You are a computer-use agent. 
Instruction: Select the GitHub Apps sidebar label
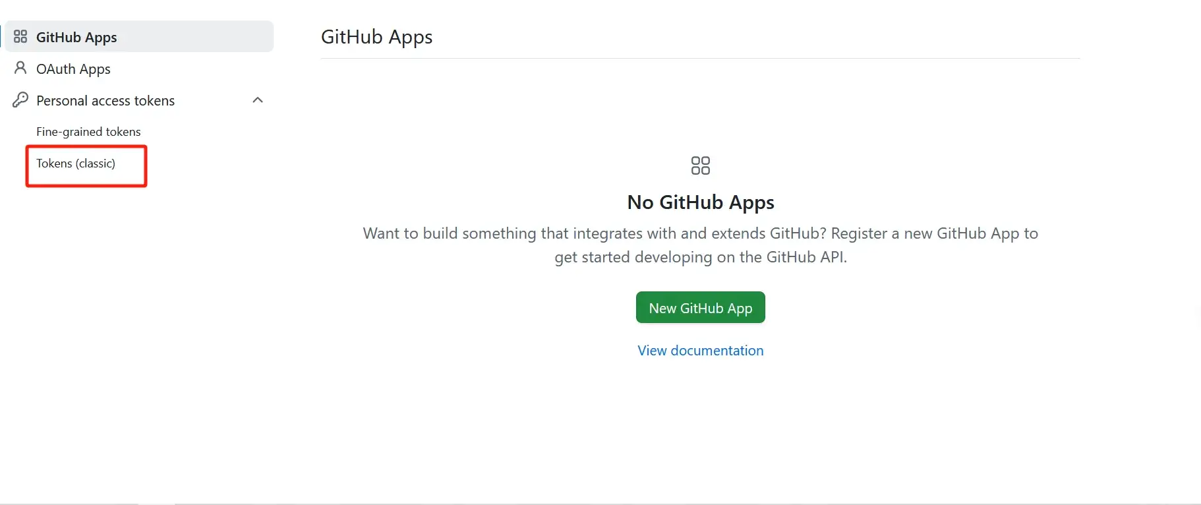pos(76,38)
